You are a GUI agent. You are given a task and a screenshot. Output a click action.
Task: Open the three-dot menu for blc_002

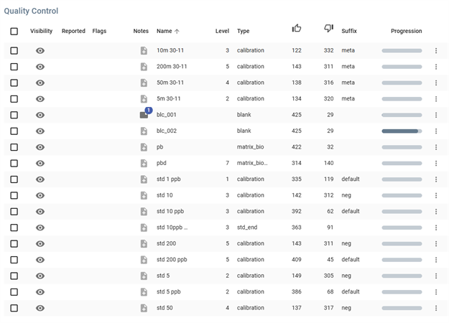[x=435, y=131]
